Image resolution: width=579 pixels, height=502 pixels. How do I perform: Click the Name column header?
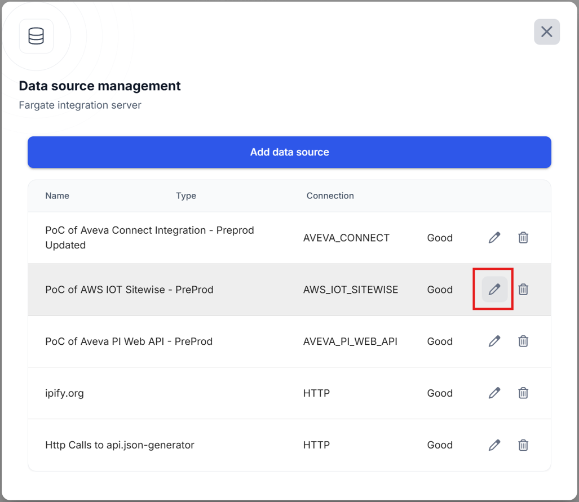pyautogui.click(x=57, y=196)
